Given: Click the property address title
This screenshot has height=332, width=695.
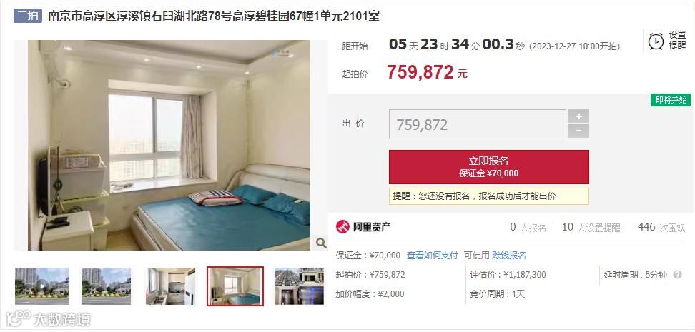Looking at the screenshot, I should pos(214,16).
